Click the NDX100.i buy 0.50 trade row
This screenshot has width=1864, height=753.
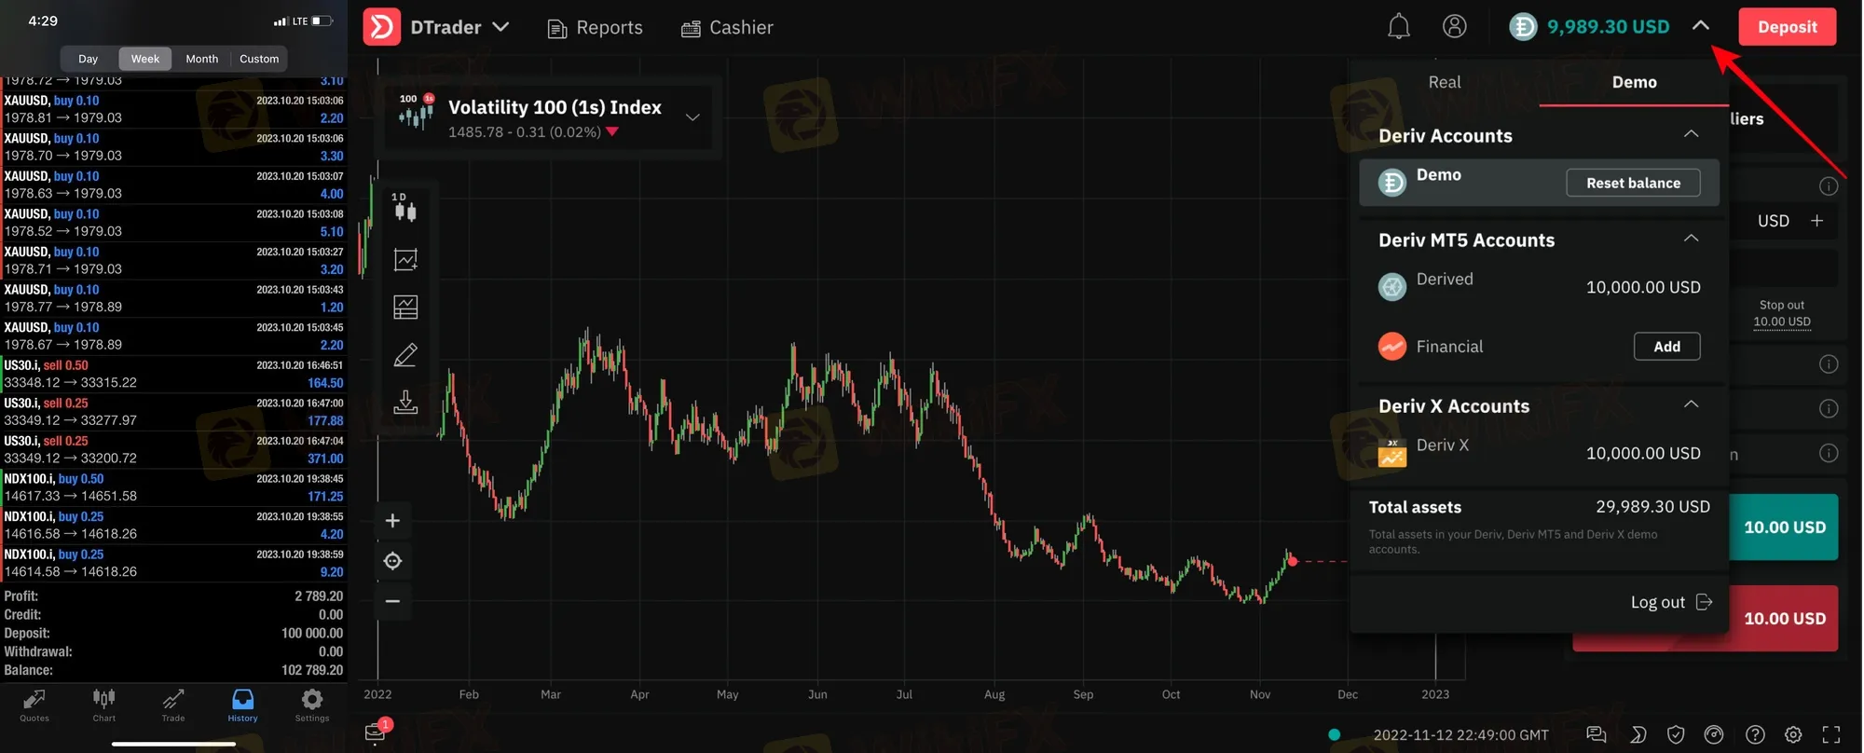click(x=173, y=487)
